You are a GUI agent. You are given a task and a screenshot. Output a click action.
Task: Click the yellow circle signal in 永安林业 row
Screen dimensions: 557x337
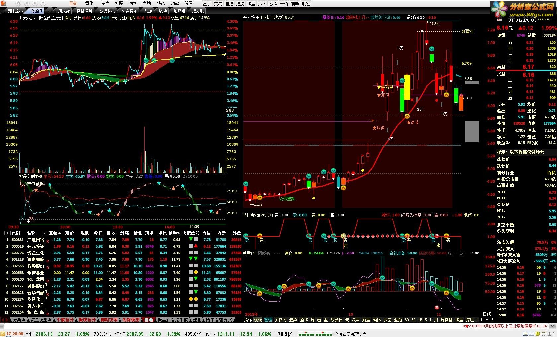coord(196,272)
